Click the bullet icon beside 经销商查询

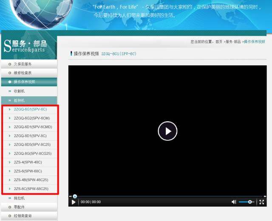pos(10,216)
